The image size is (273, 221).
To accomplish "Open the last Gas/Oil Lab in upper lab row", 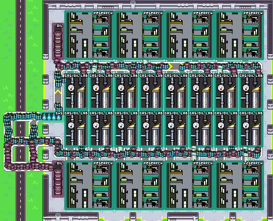I will (x=251, y=91).
